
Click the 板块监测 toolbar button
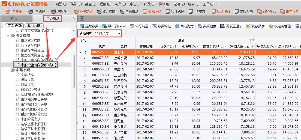click(x=83, y=11)
